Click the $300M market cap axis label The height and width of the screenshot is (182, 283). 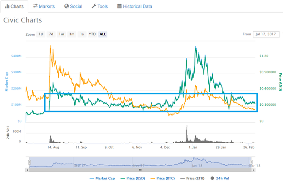click(16, 72)
